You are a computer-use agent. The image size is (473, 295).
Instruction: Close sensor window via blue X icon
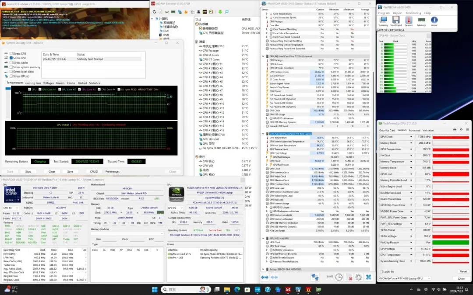tap(369, 277)
